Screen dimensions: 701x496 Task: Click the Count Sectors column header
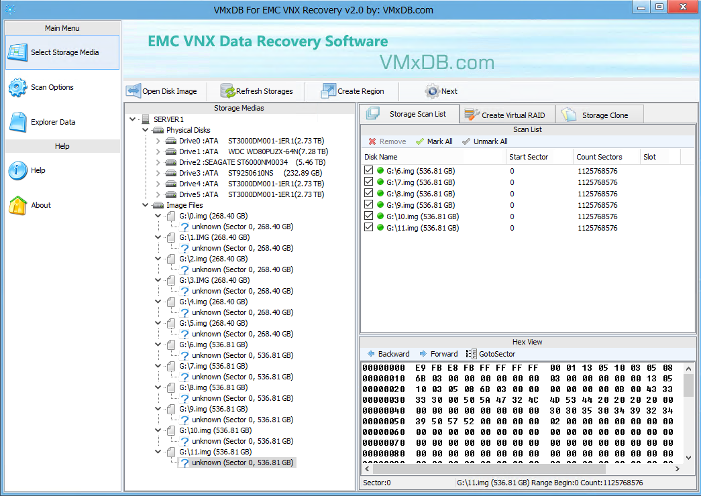606,157
